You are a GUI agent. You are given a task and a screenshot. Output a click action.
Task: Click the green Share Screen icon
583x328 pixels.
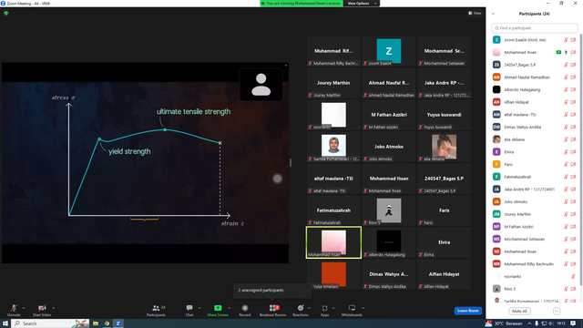pos(218,308)
